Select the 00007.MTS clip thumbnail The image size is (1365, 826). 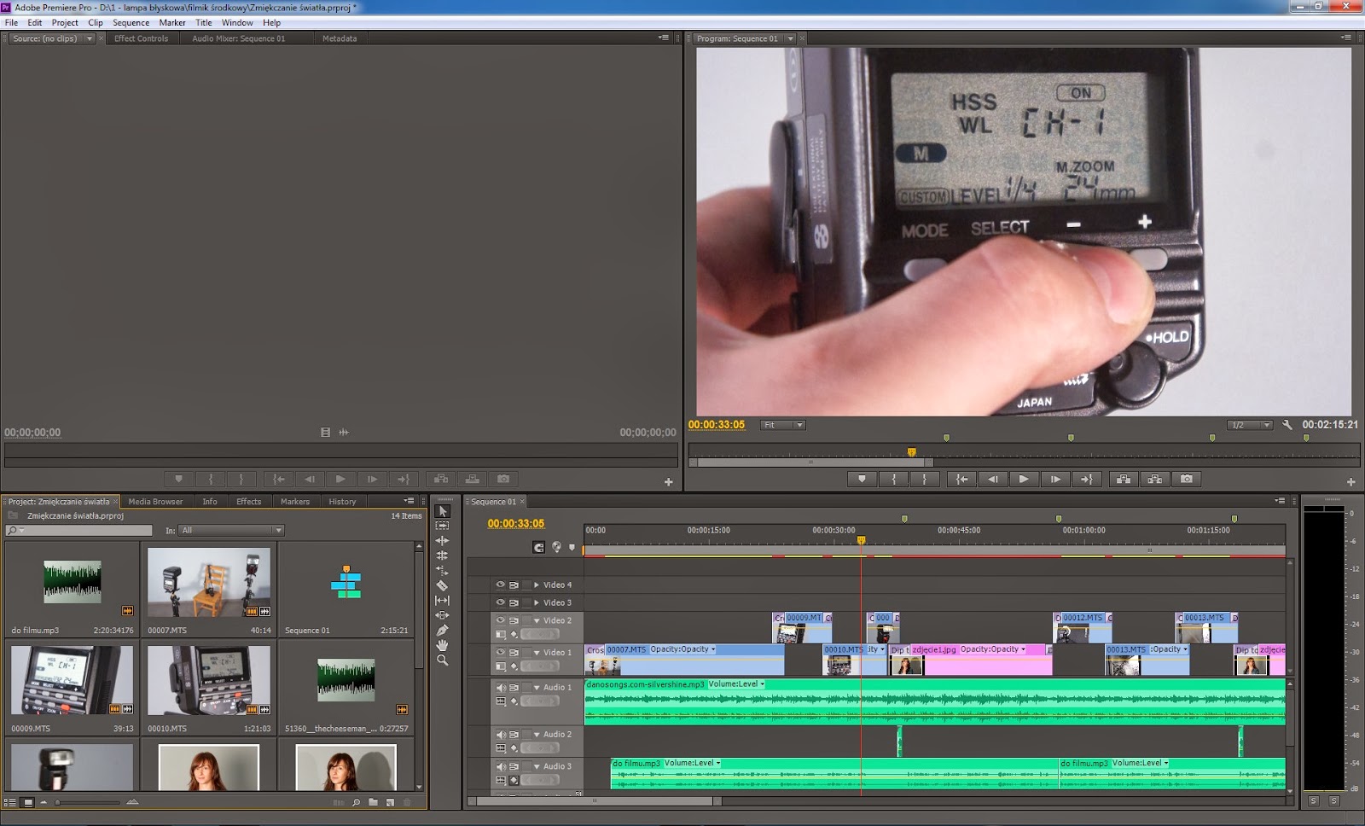(209, 582)
